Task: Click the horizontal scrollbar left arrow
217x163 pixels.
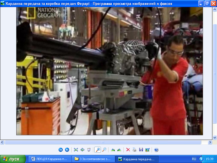Action: coord(2,142)
